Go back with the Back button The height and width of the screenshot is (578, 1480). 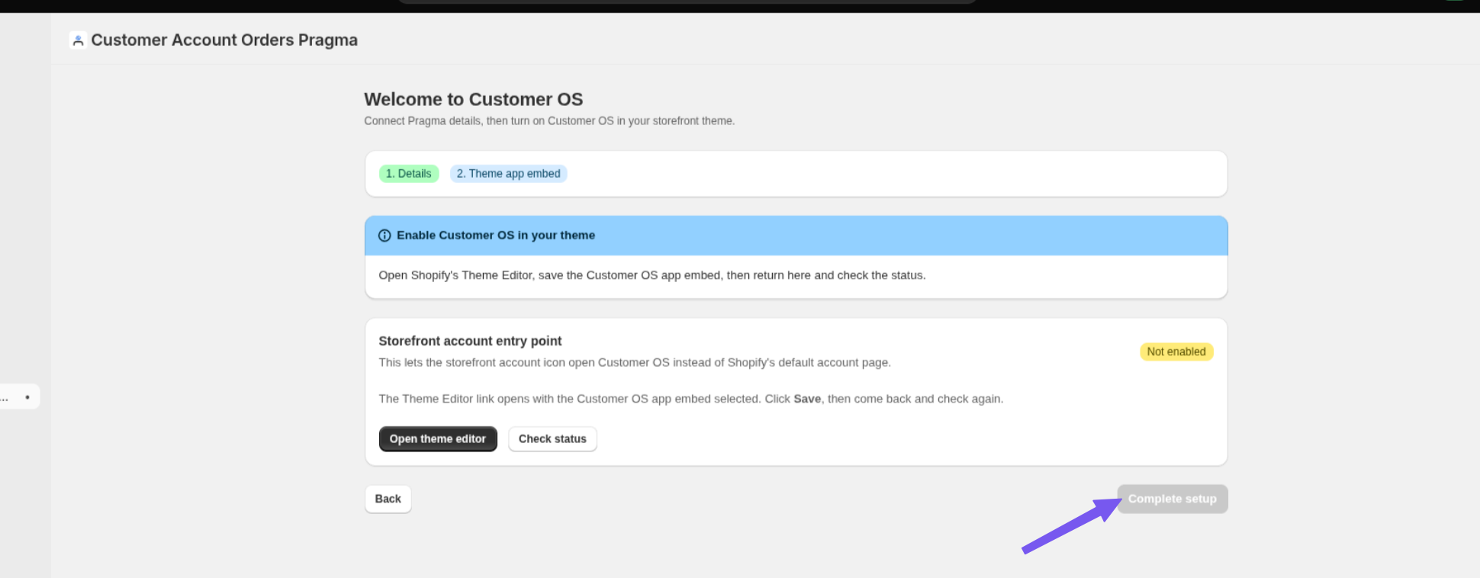(x=388, y=499)
